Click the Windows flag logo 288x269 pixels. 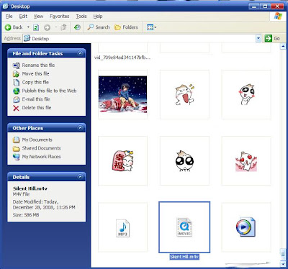(x=278, y=16)
